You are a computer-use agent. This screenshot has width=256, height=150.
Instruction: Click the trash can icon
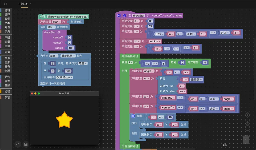coord(246,139)
